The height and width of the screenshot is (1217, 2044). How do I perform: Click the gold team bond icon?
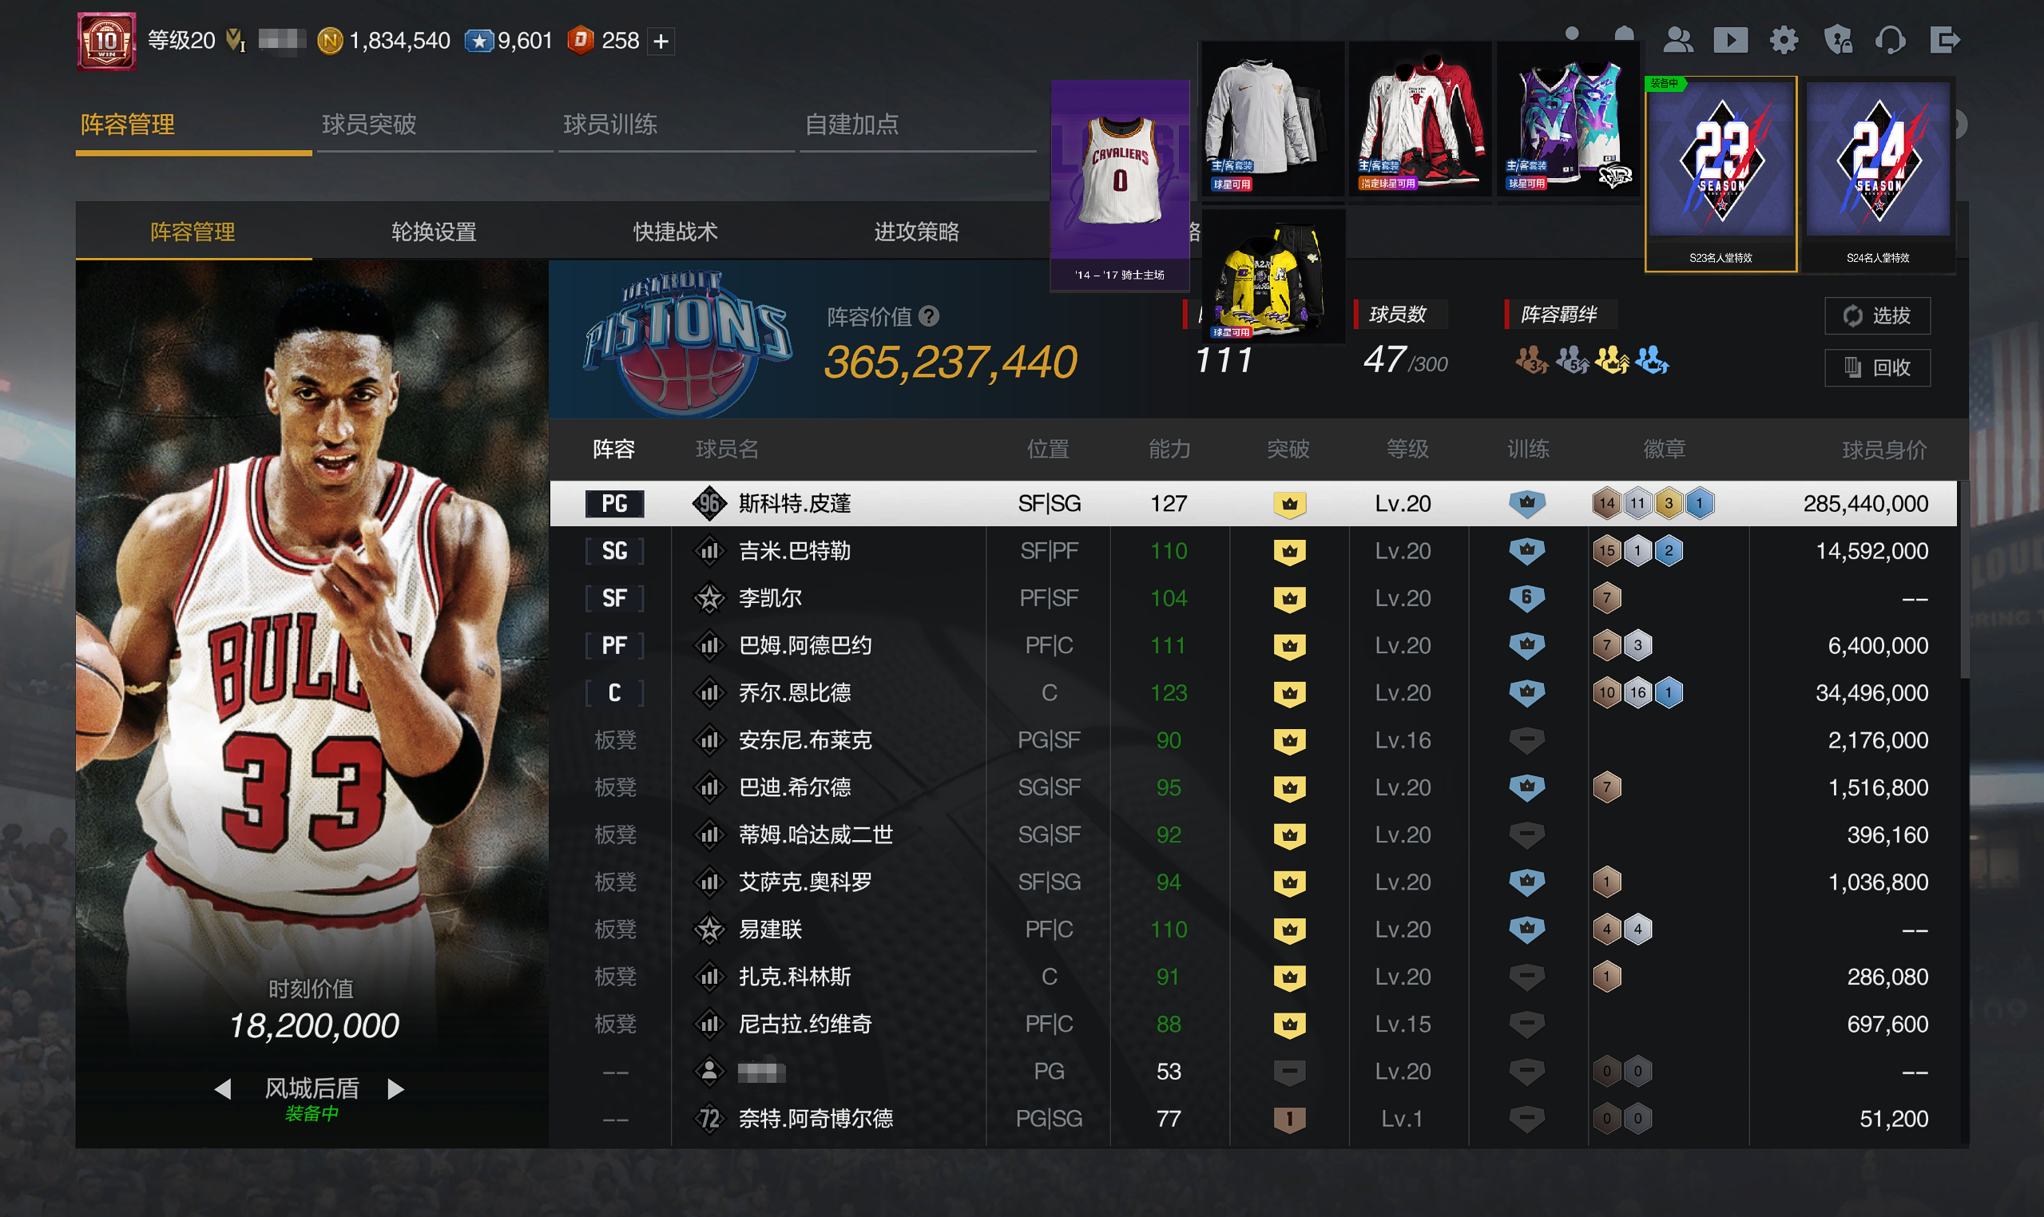click(1612, 360)
